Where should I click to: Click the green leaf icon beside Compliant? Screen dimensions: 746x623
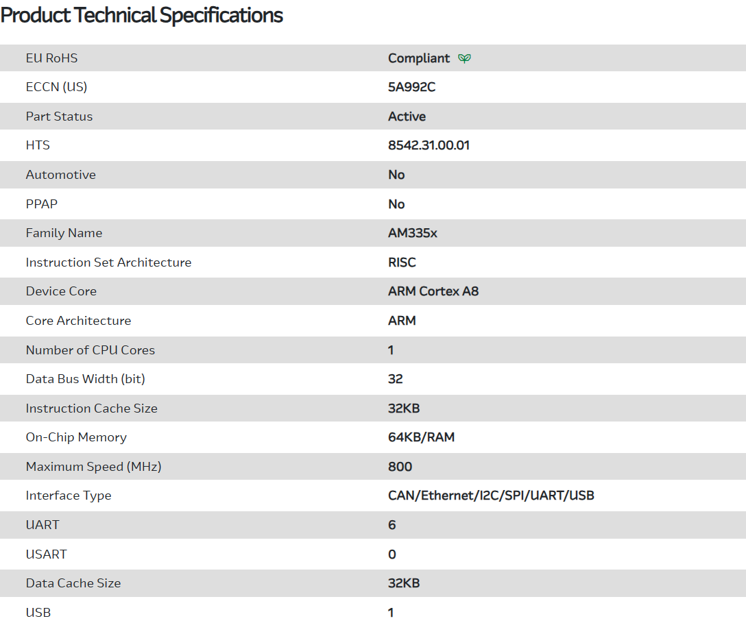[x=464, y=58]
